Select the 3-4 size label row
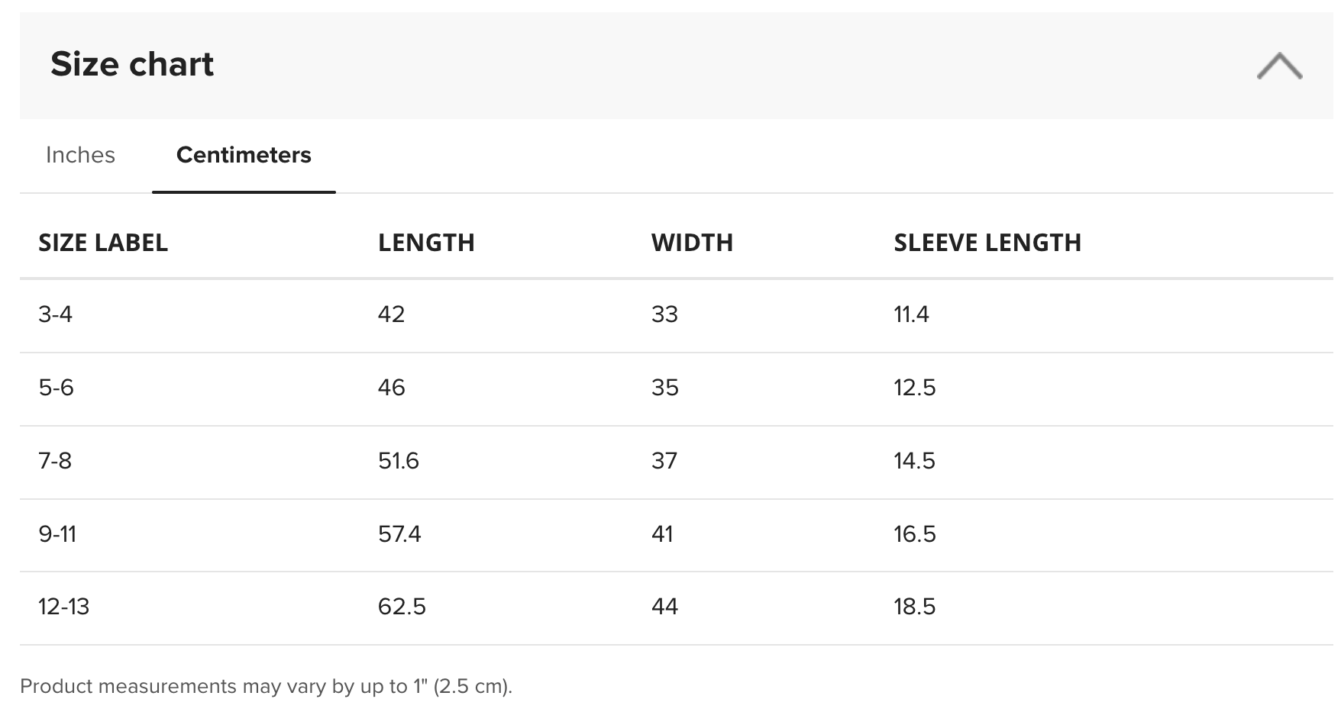The image size is (1341, 728). [x=676, y=315]
